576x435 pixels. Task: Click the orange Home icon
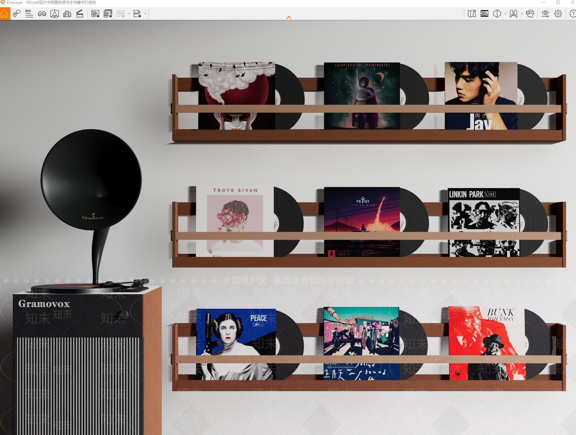pyautogui.click(x=5, y=14)
